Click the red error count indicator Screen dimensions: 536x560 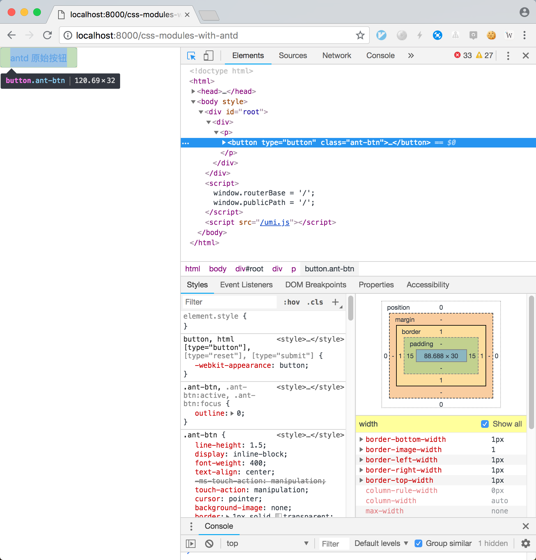[463, 55]
